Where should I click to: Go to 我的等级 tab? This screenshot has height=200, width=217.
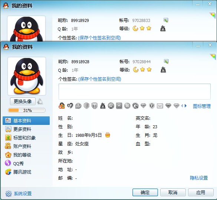coord(26,155)
